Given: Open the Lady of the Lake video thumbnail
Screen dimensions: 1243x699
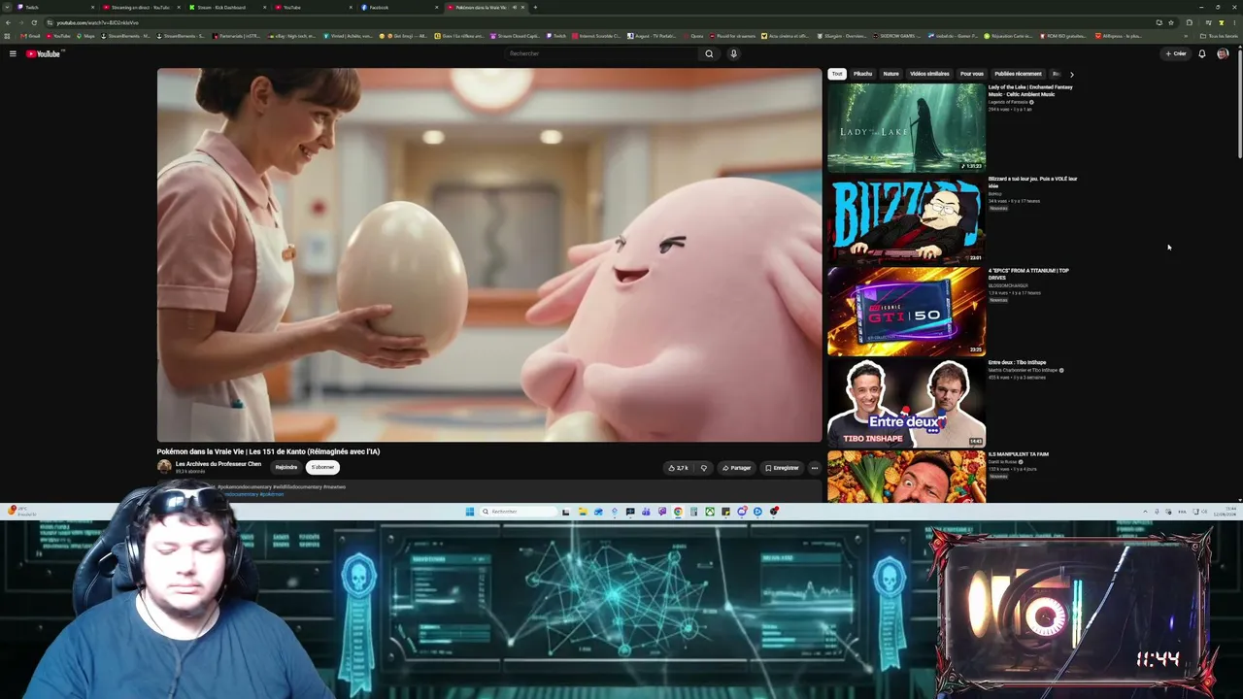Looking at the screenshot, I should [x=906, y=127].
